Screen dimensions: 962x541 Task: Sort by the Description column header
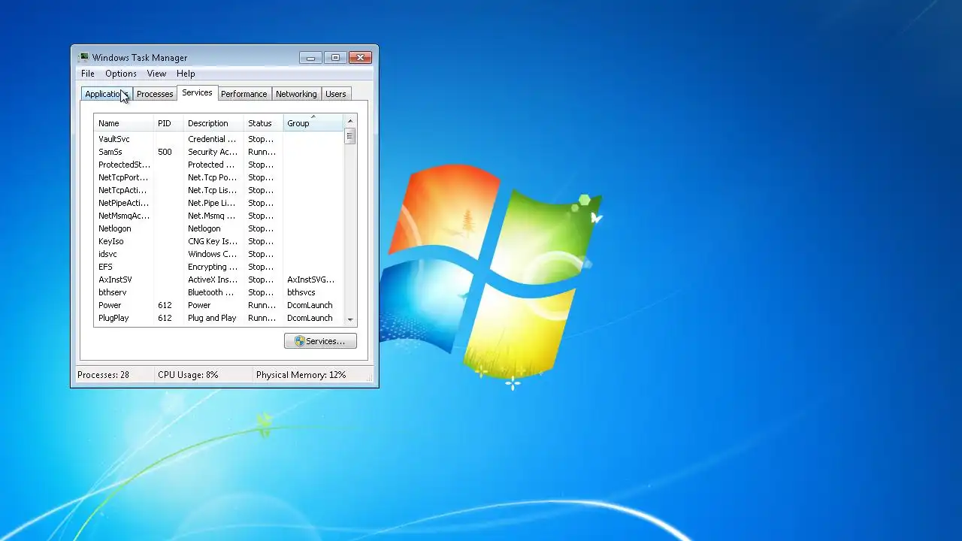tap(214, 123)
